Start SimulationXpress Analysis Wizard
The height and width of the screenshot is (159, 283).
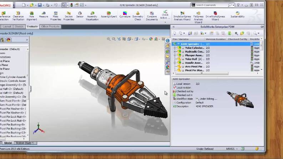(x=182, y=16)
